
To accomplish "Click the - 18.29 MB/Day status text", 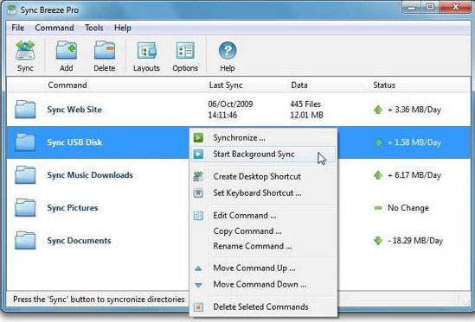I will point(415,241).
